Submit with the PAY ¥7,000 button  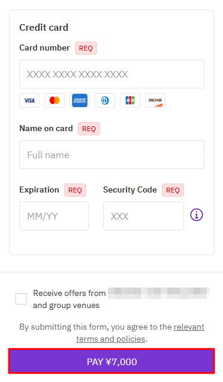coord(111,362)
